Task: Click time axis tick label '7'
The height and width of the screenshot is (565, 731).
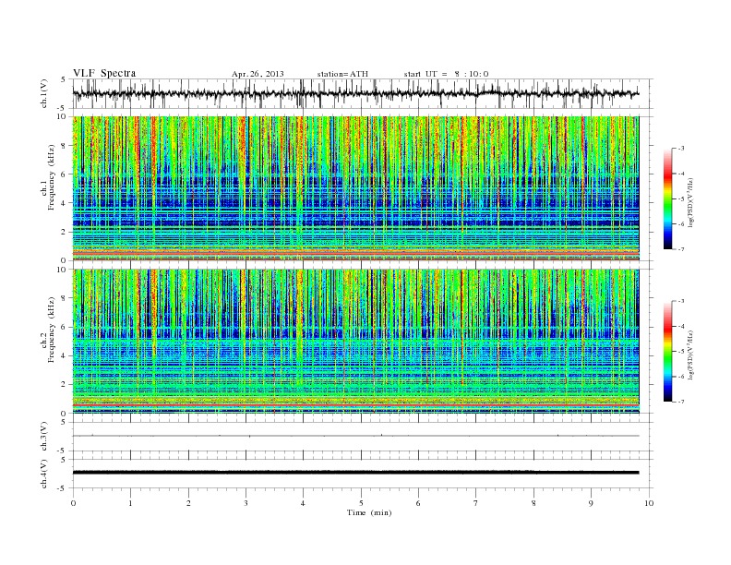Action: point(476,503)
